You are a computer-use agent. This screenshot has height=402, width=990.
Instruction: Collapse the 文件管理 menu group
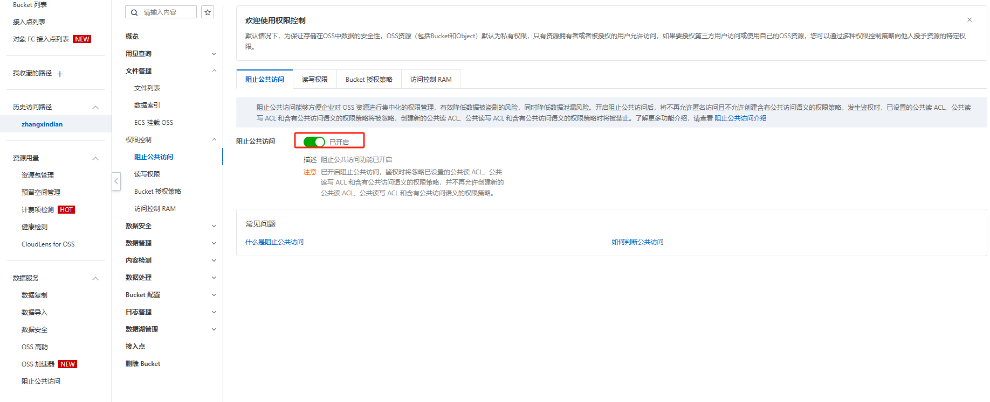pos(214,71)
